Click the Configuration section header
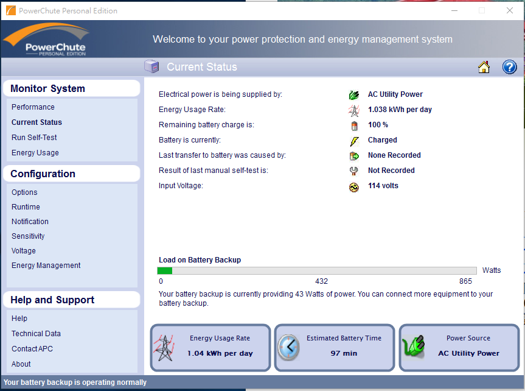 pyautogui.click(x=72, y=174)
